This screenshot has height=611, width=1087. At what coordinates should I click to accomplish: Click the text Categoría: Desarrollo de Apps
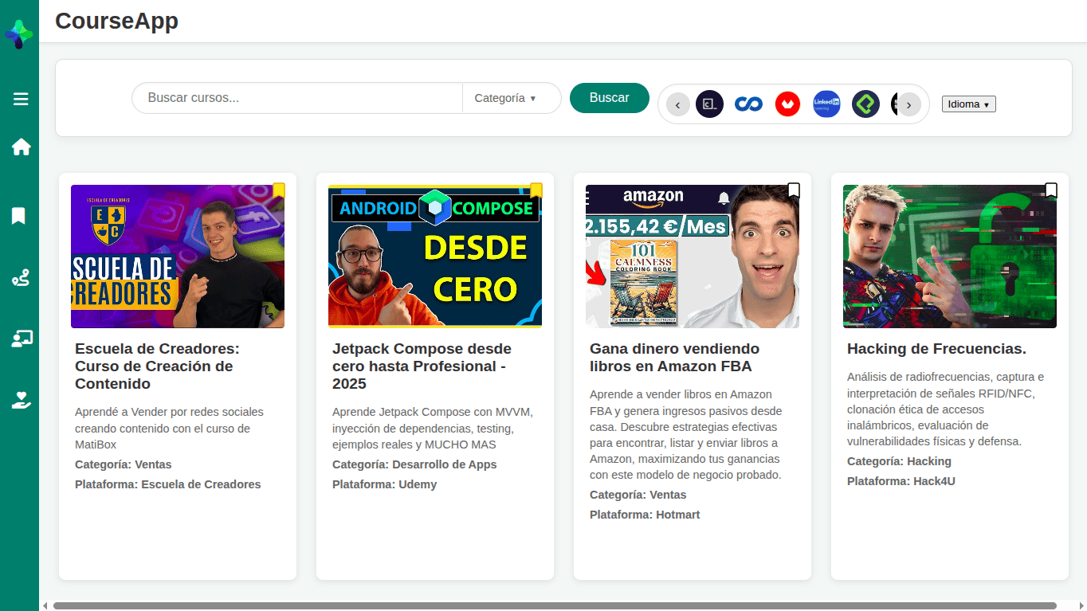[x=414, y=464]
